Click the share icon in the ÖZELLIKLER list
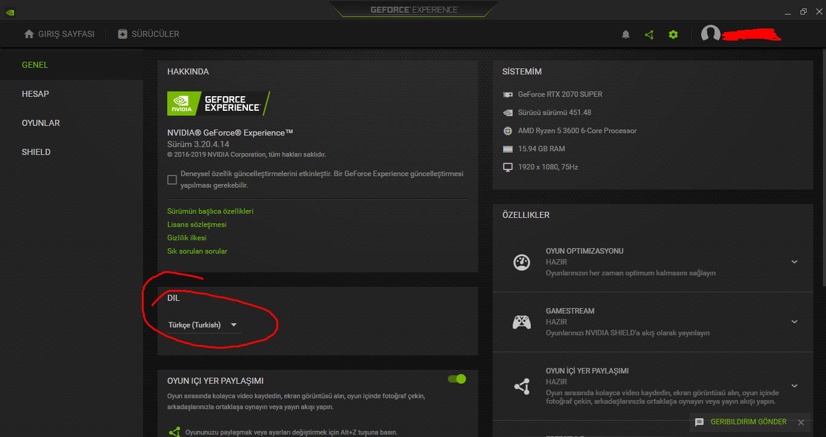Image resolution: width=826 pixels, height=437 pixels. coord(522,386)
